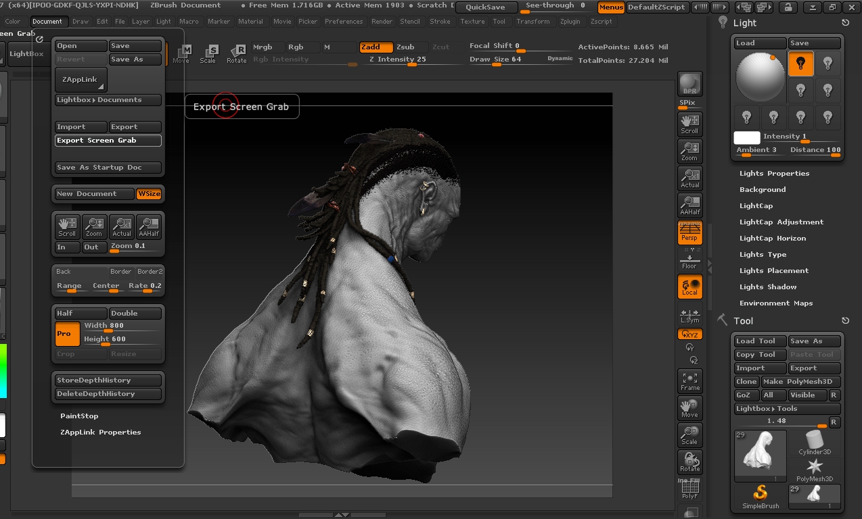Select Move icon on the right shelf
Image resolution: width=862 pixels, height=519 pixels.
[x=689, y=408]
